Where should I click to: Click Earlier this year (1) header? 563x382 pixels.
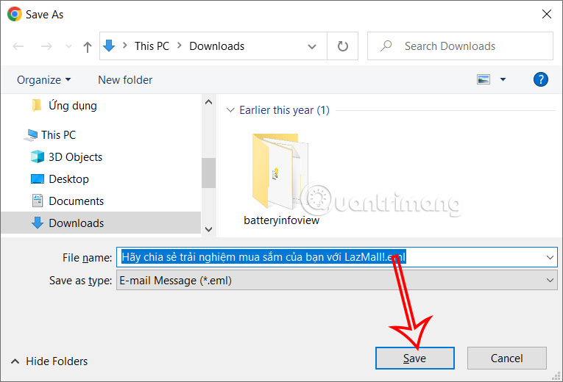284,110
